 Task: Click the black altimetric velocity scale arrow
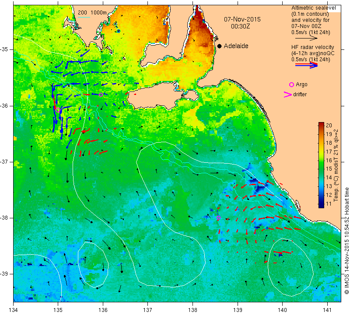pos(306,38)
